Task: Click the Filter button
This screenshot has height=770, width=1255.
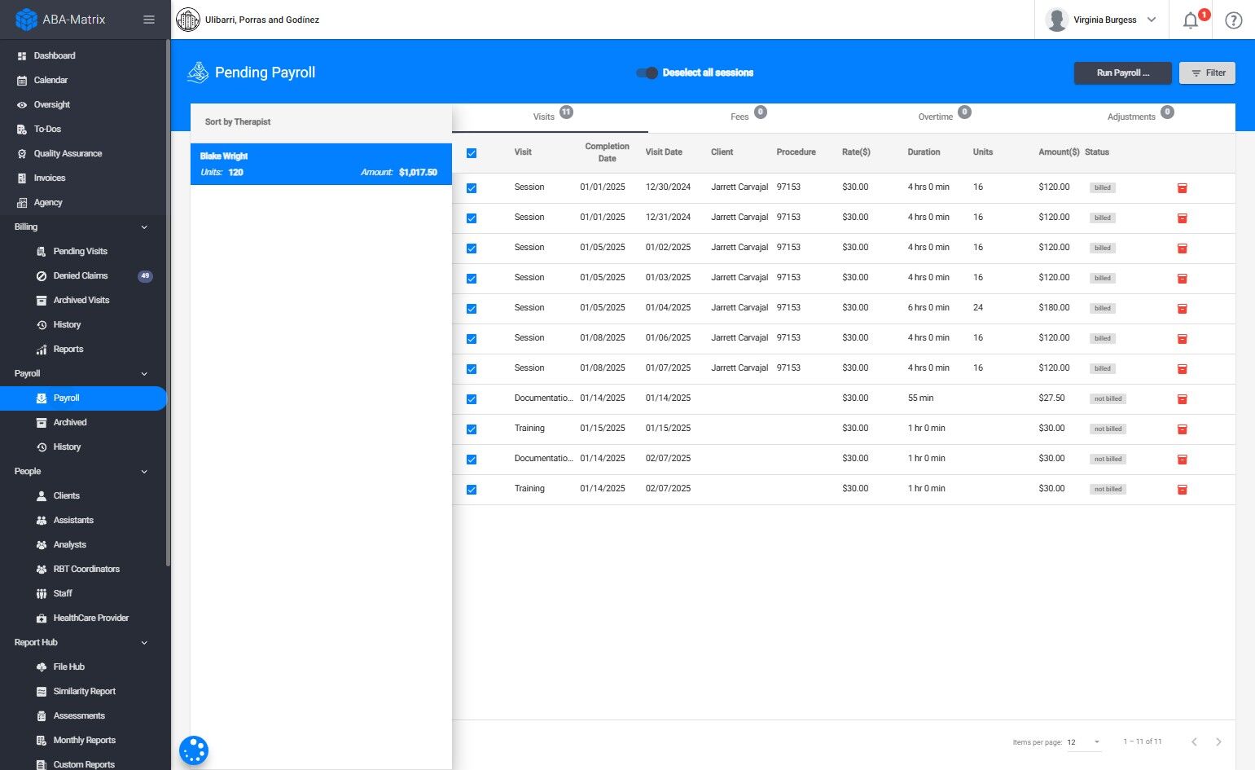Action: click(1207, 73)
